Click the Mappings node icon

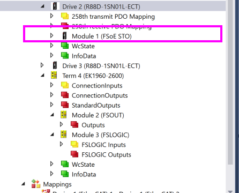[36, 184]
